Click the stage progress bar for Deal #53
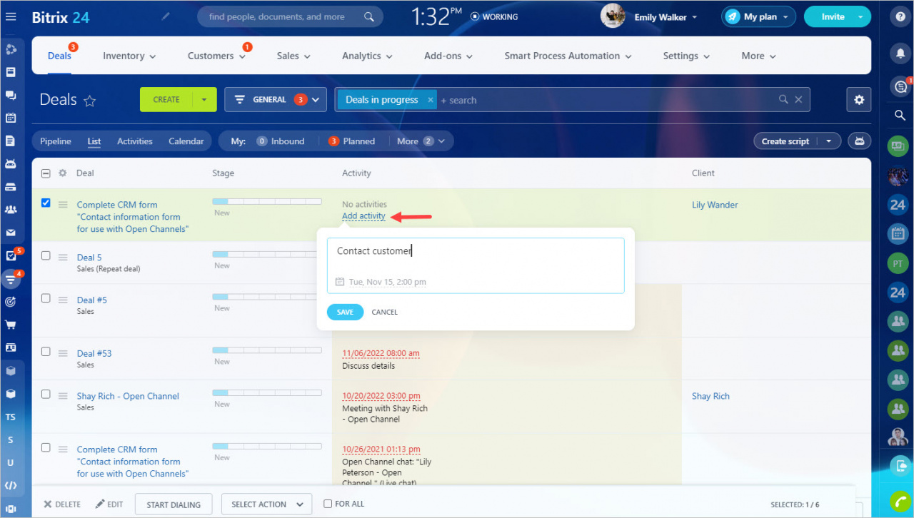The width and height of the screenshot is (914, 518). click(x=267, y=350)
